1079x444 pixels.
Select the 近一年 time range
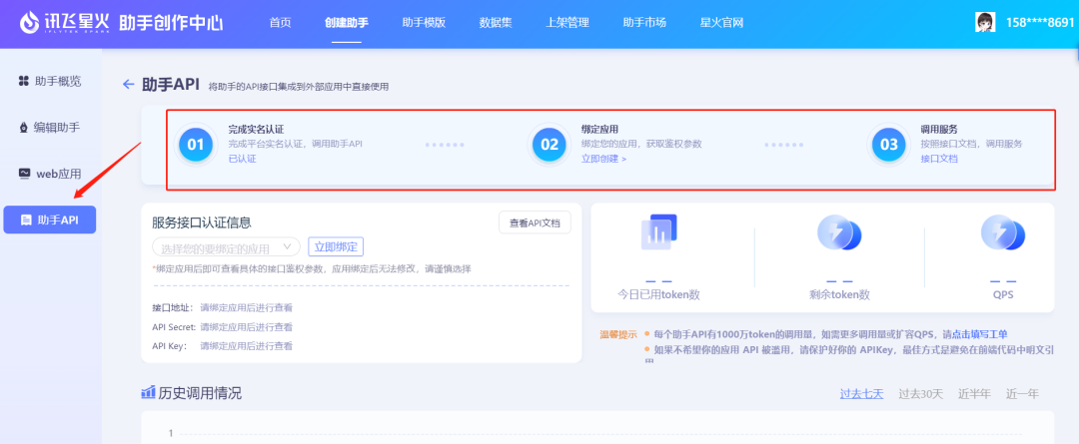click(1023, 394)
